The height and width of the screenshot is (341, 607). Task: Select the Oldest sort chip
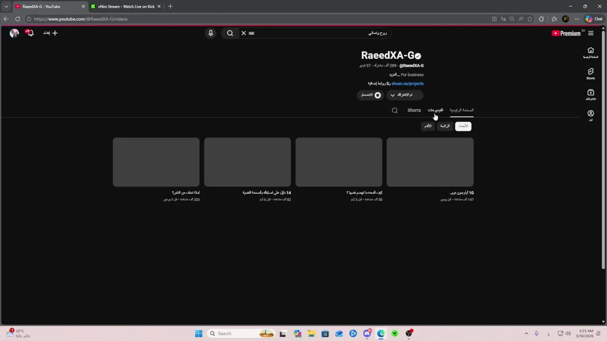(x=428, y=126)
